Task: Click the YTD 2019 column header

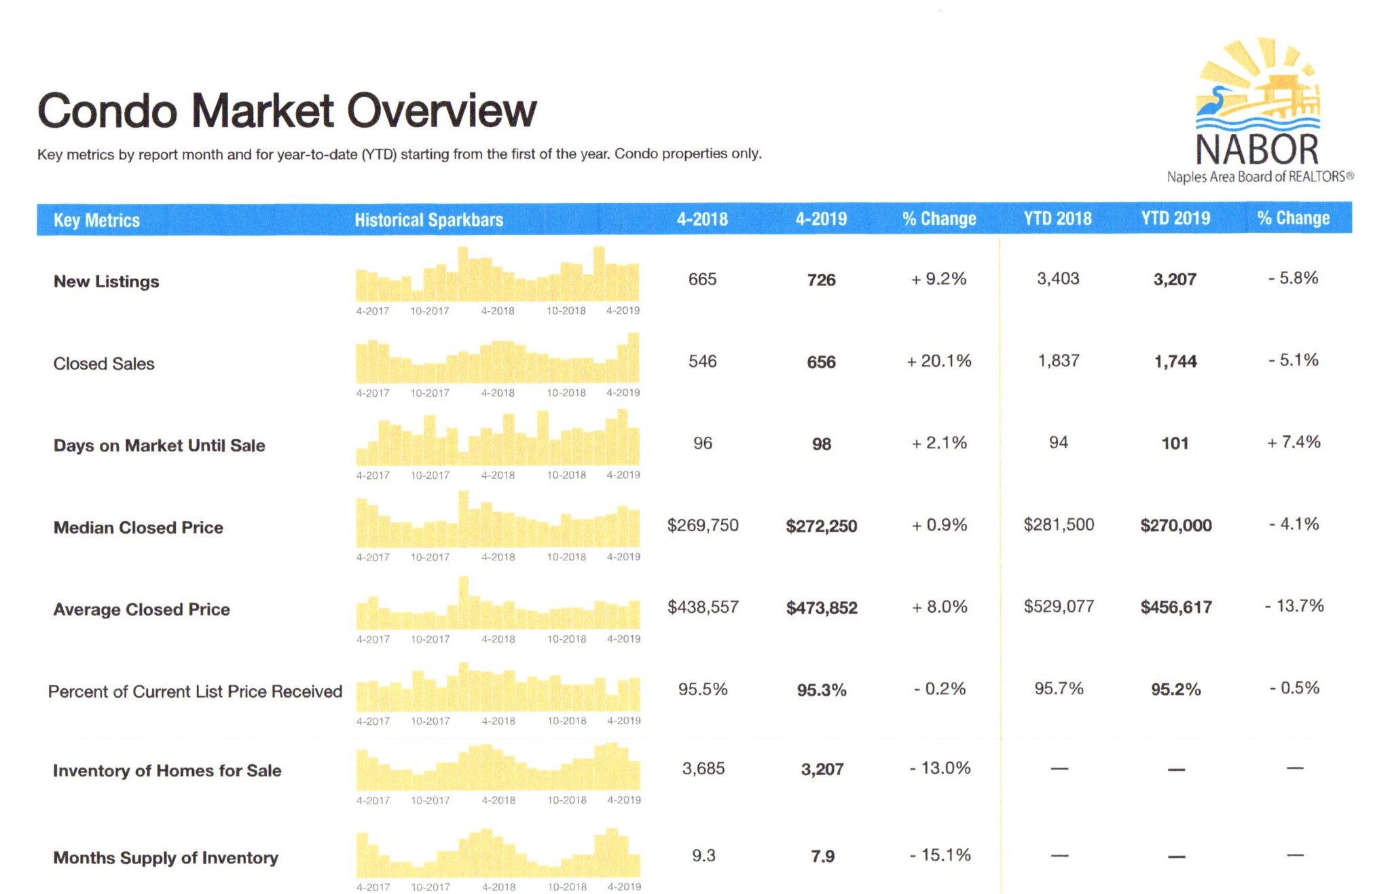Action: pyautogui.click(x=1175, y=219)
